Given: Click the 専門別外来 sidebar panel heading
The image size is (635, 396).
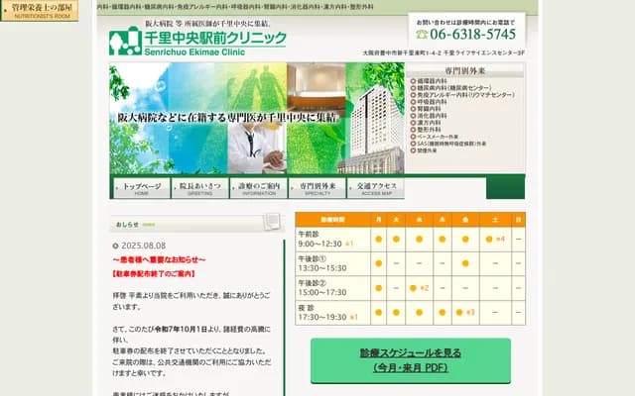Looking at the screenshot, I should 465,70.
